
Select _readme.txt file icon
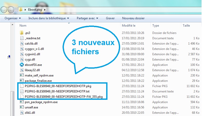pyautogui.click(x=22, y=38)
